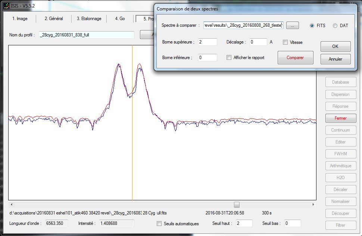
Task: Click the ISIS application icon in title bar
Action: click(x=6, y=6)
